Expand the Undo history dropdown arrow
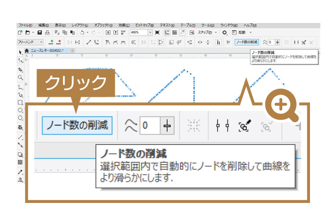This screenshot has height=223, width=335. tap(88, 33)
